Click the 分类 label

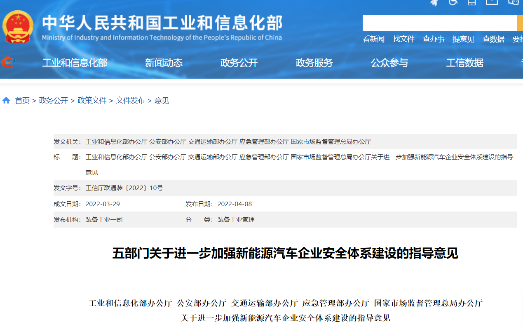pyautogui.click(x=199, y=220)
